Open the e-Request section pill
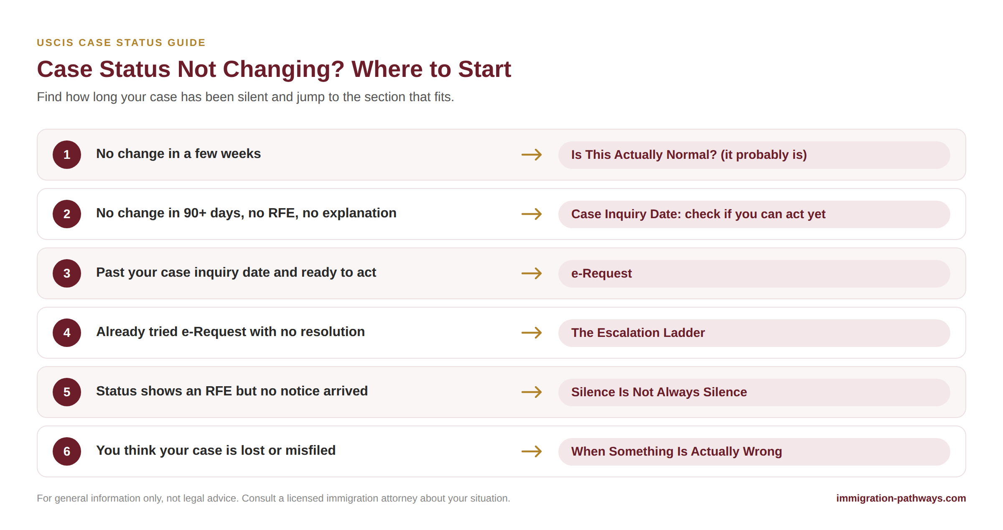Viewport: 1003px width, 530px height. tap(754, 273)
